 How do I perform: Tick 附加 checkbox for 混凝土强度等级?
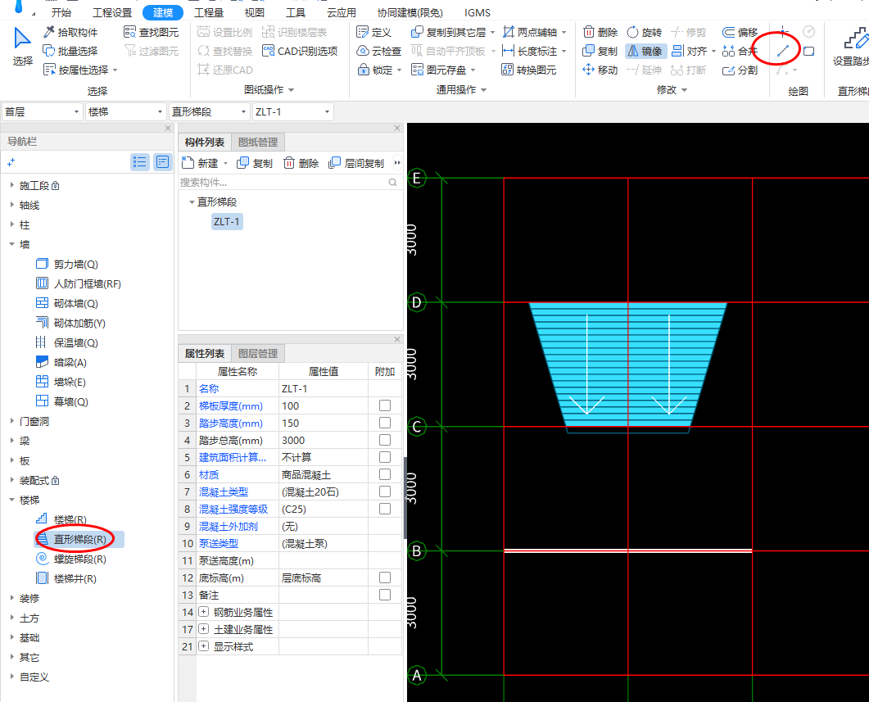385,509
